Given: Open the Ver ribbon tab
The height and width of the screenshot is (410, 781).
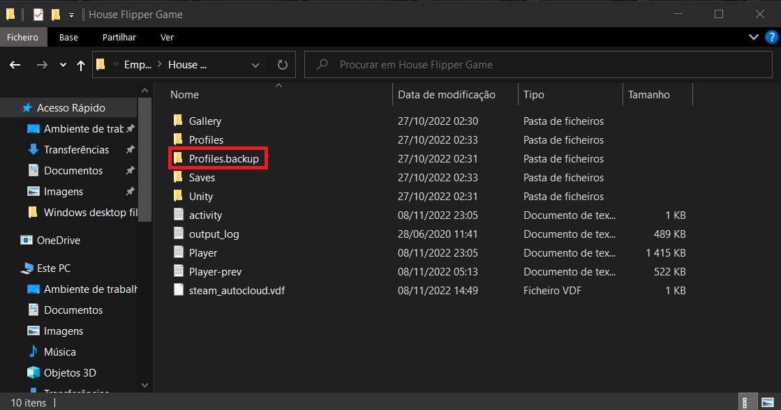Looking at the screenshot, I should click(167, 37).
